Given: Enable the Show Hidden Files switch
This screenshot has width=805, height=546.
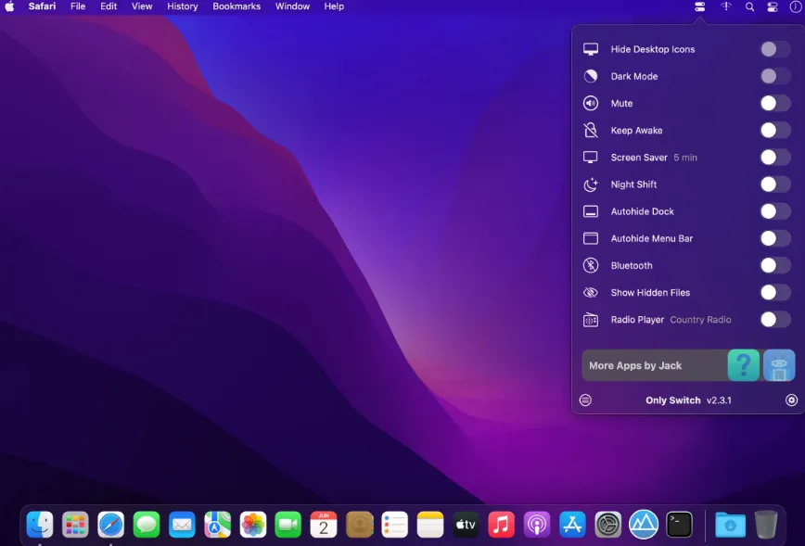Looking at the screenshot, I should coord(775,293).
